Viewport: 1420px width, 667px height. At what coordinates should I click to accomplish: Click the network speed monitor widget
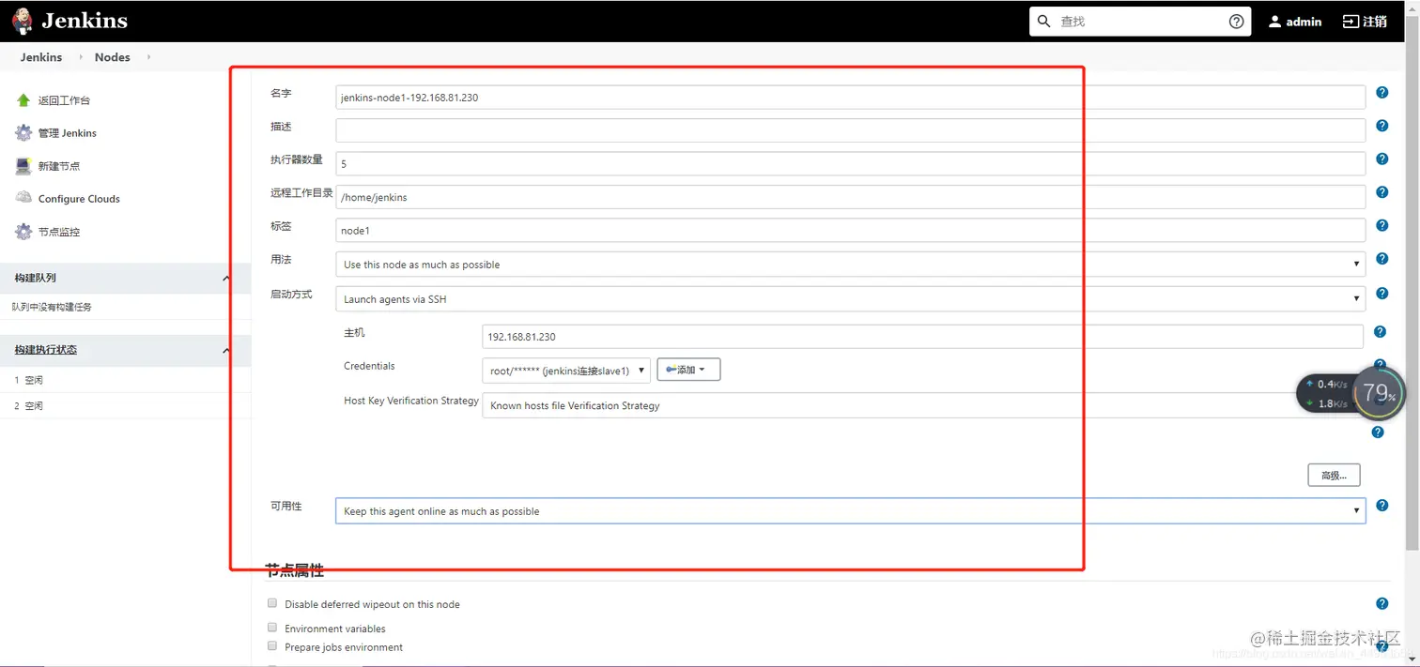1351,393
